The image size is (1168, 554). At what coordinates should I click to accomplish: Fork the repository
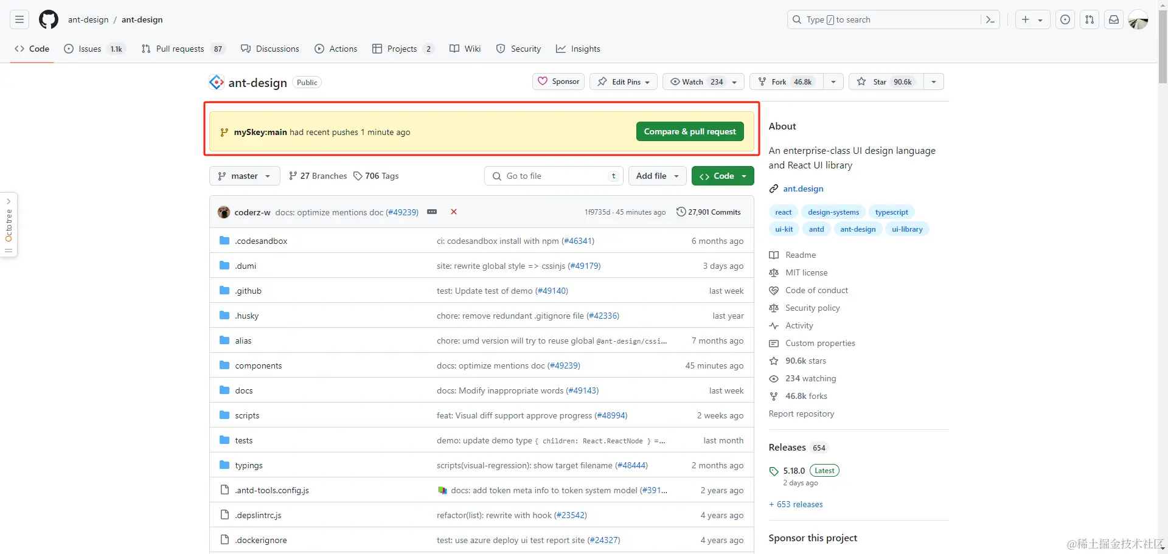[x=787, y=81]
